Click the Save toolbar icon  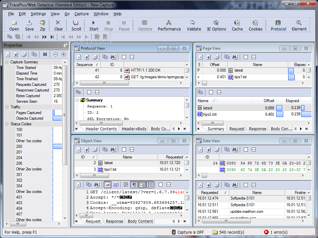click(x=29, y=26)
